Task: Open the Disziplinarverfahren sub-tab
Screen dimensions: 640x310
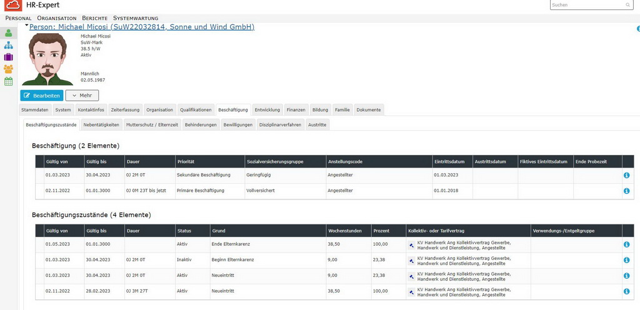Action: click(x=281, y=125)
